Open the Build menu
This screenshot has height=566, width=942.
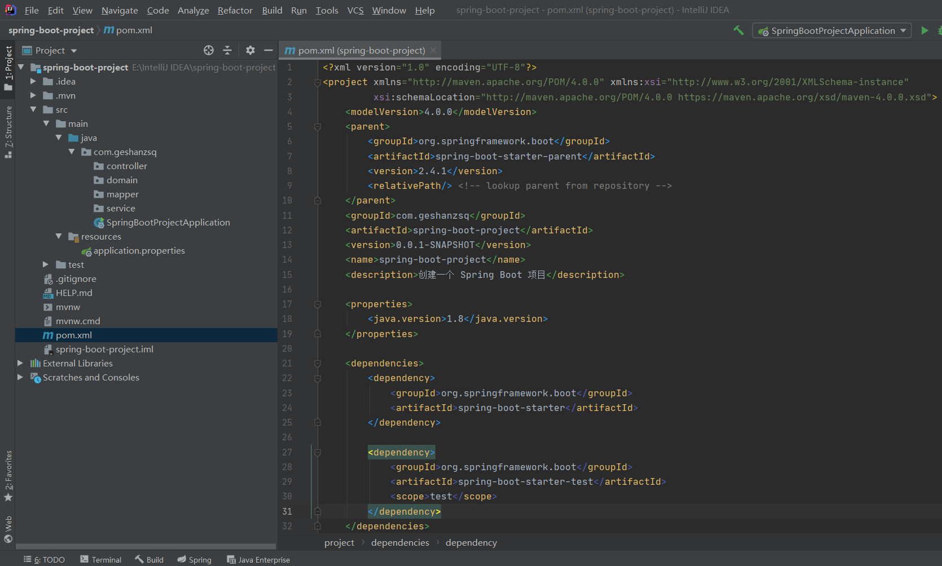[x=272, y=10]
